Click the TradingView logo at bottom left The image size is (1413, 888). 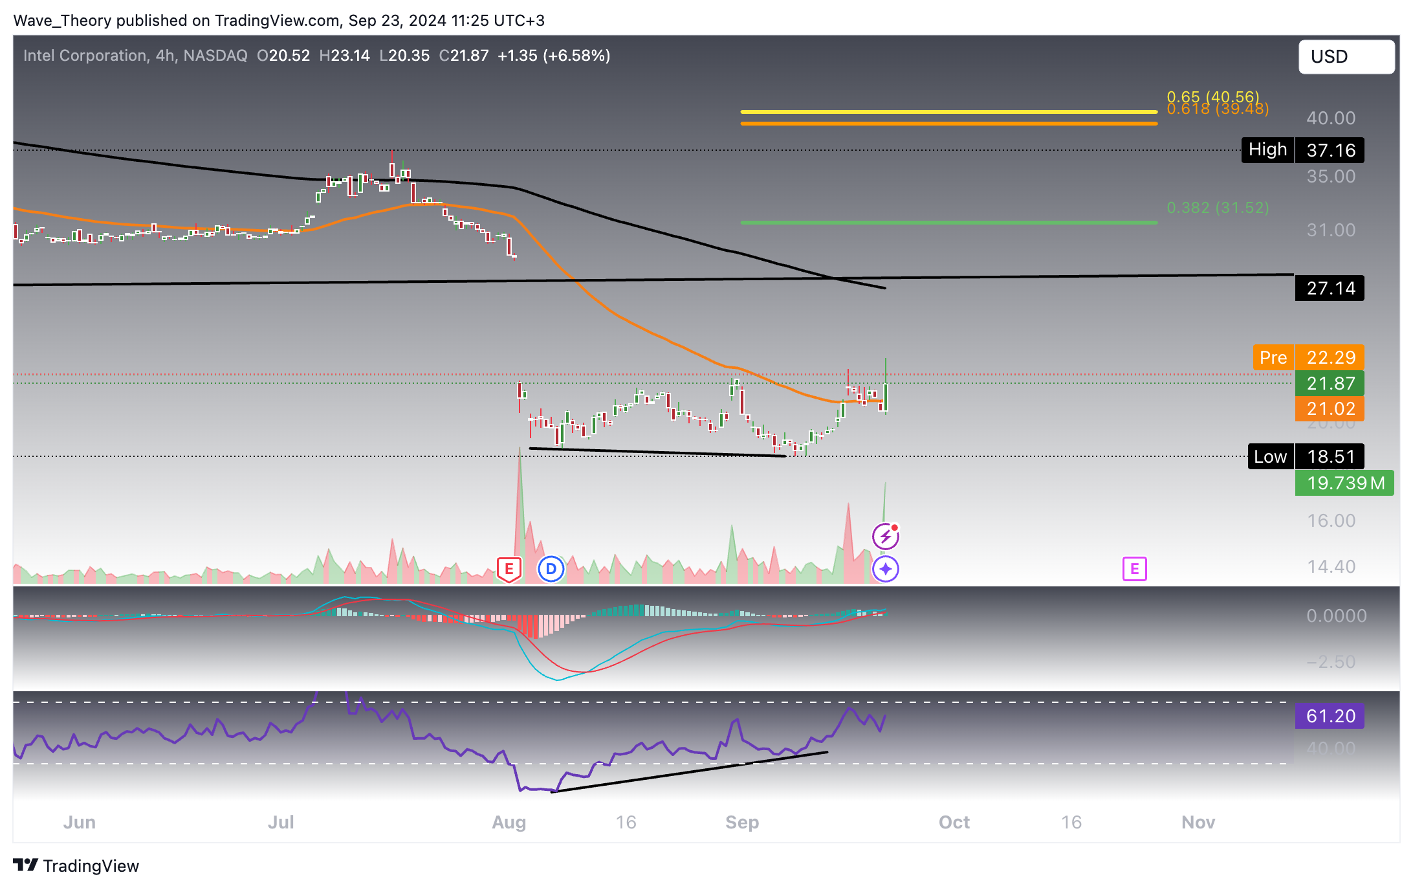click(x=76, y=865)
